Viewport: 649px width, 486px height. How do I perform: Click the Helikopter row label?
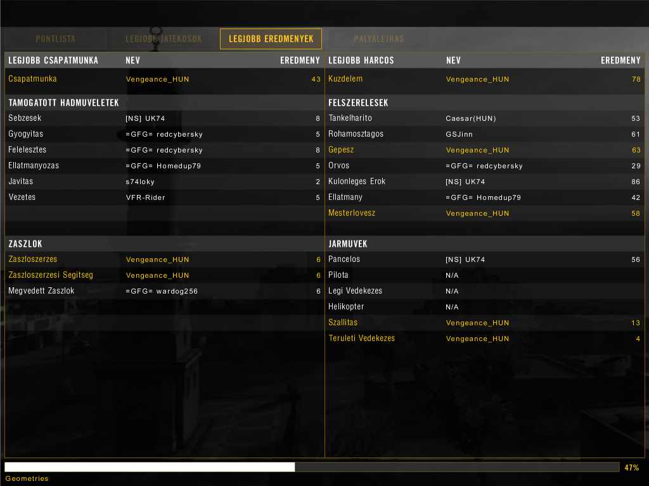(346, 307)
